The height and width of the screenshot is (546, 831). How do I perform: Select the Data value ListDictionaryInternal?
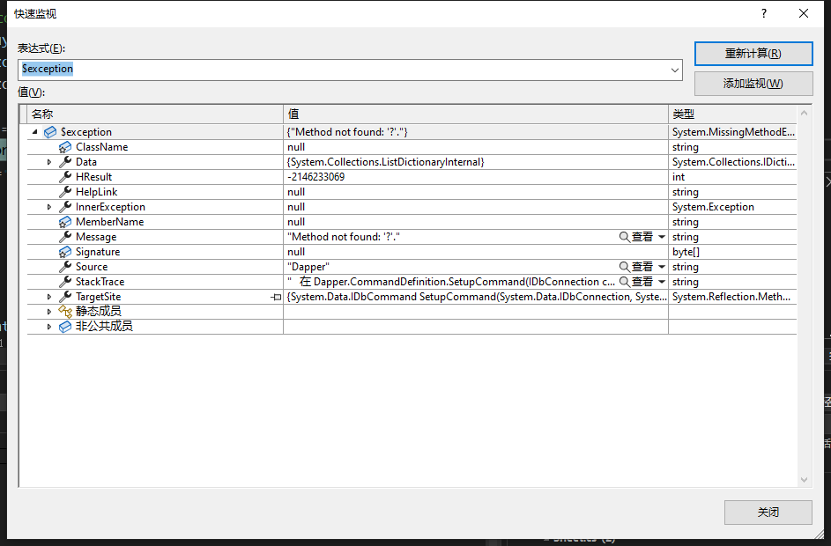tap(386, 162)
